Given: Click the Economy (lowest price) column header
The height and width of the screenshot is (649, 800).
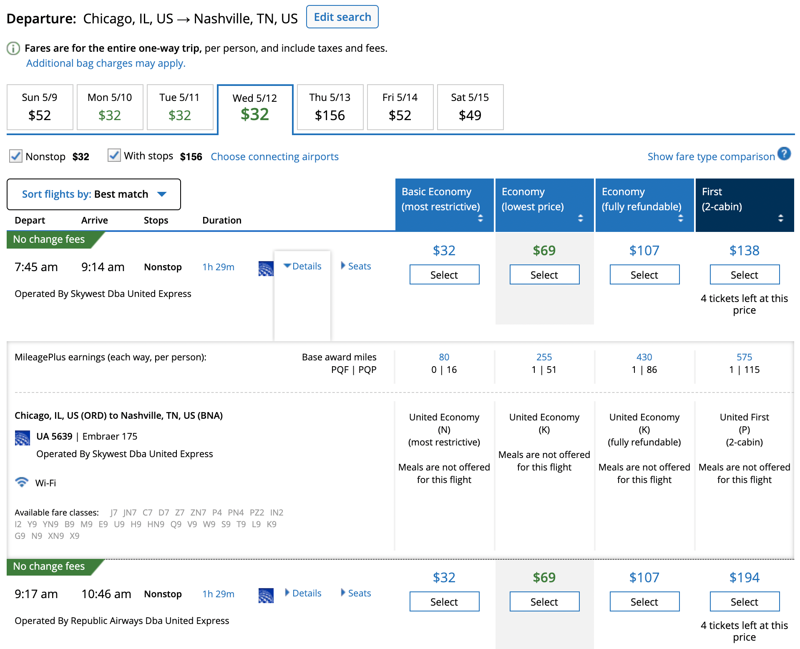Looking at the screenshot, I should 545,205.
